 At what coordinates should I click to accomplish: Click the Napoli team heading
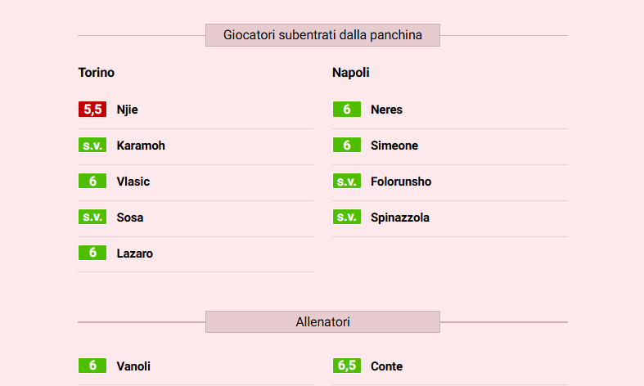351,73
